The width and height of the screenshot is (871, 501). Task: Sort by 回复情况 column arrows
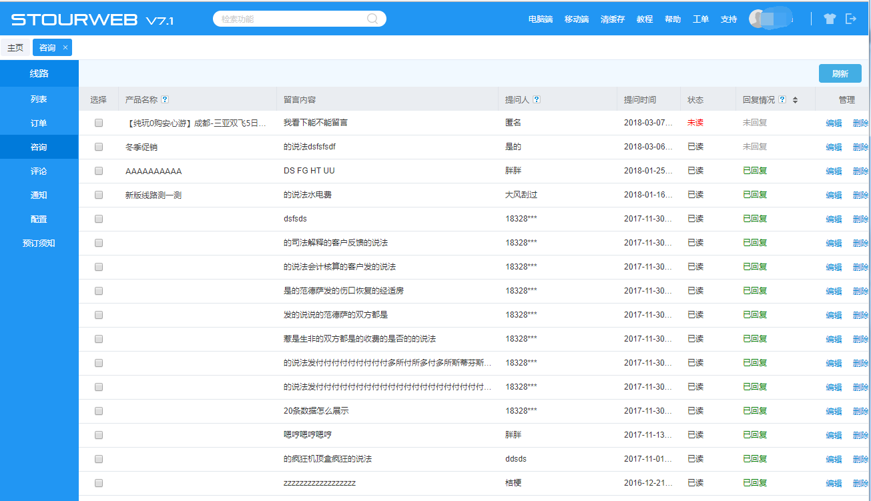(795, 99)
